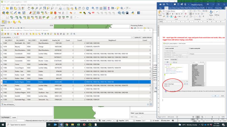Choose the Zoom Out tool

41,8
